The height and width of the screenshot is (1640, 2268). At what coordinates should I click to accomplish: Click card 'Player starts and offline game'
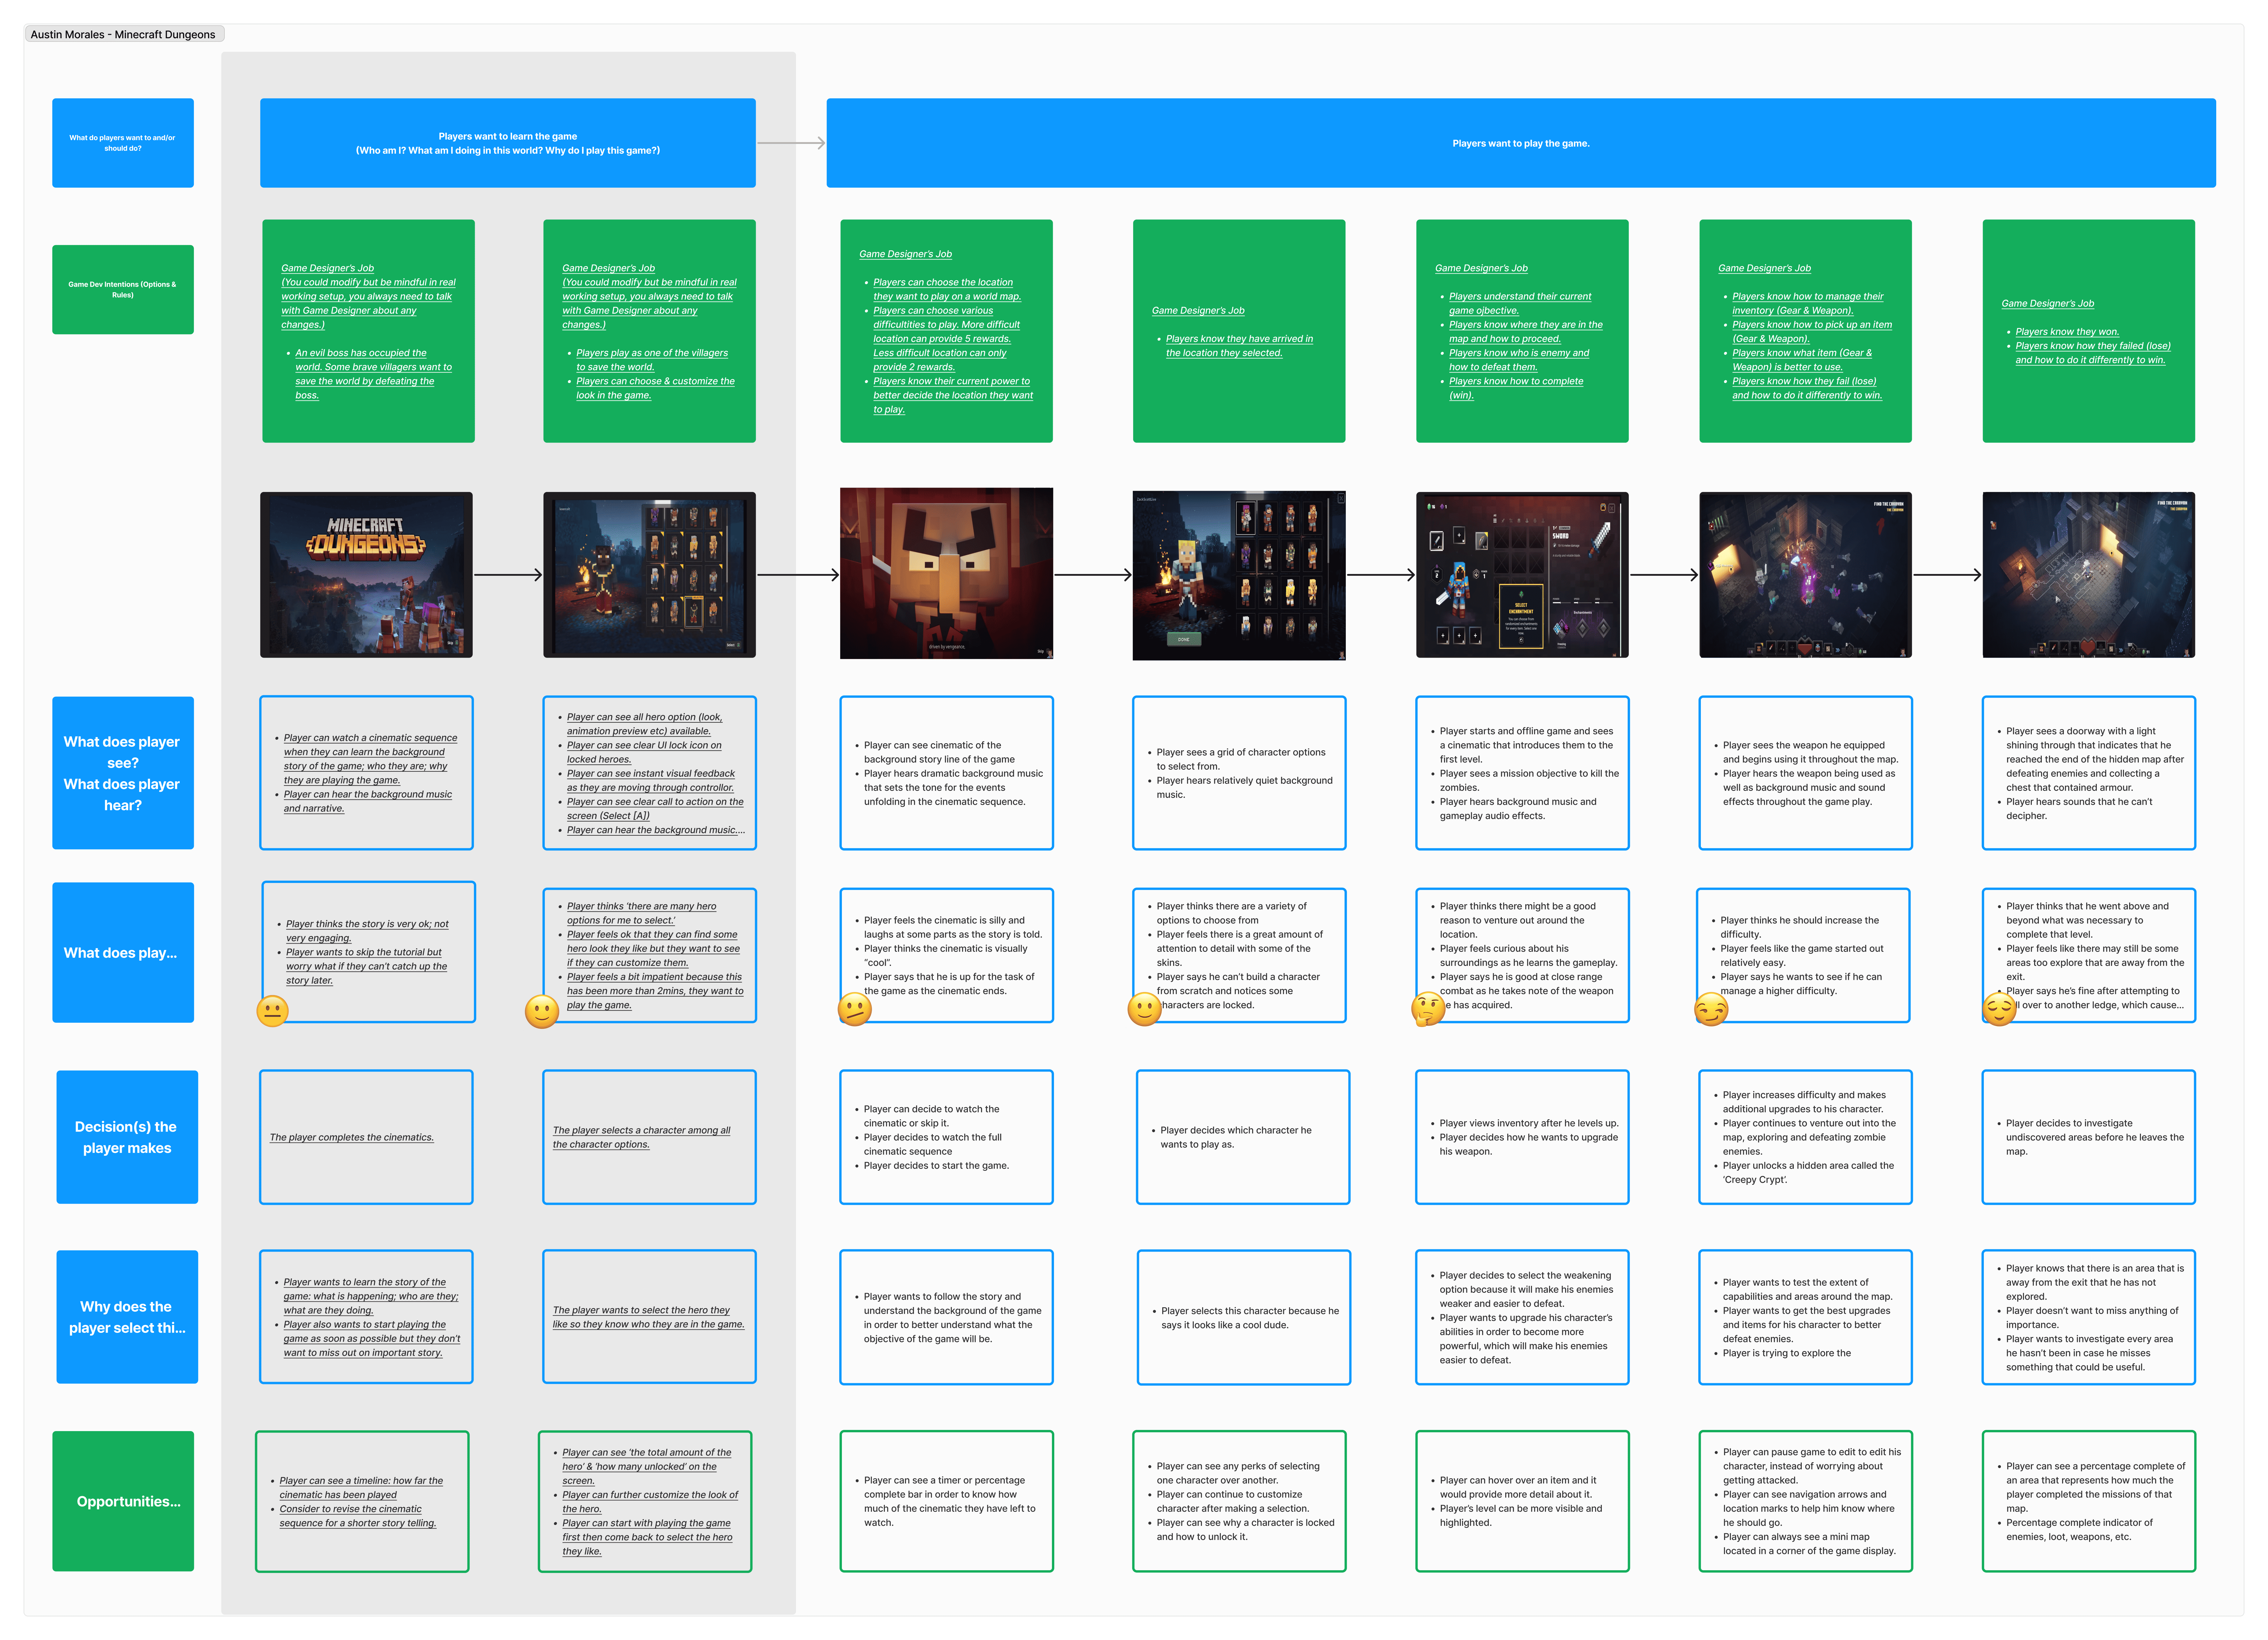tap(1522, 773)
